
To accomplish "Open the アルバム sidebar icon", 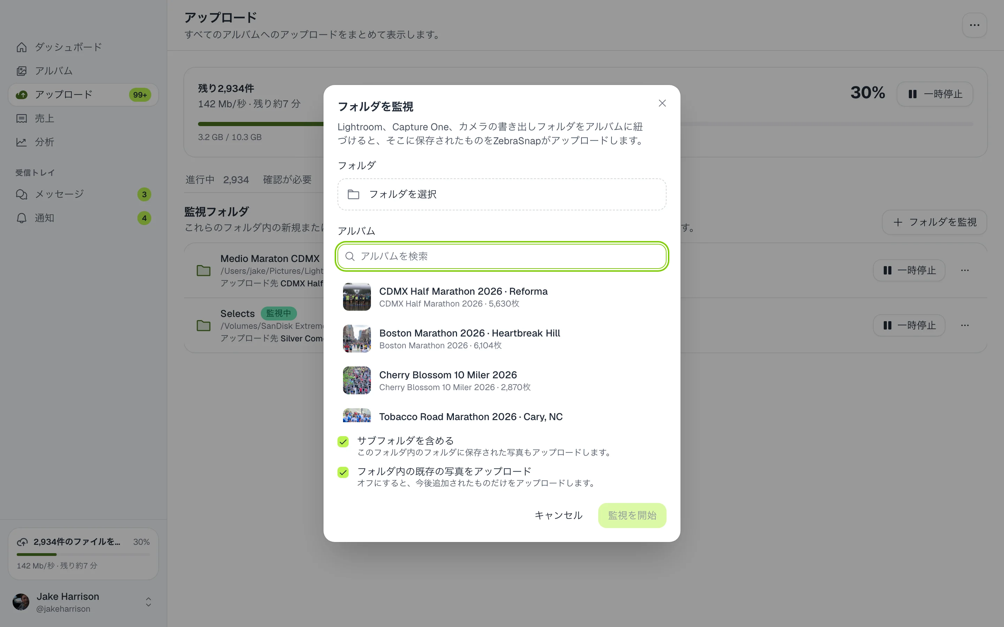I will 22,71.
